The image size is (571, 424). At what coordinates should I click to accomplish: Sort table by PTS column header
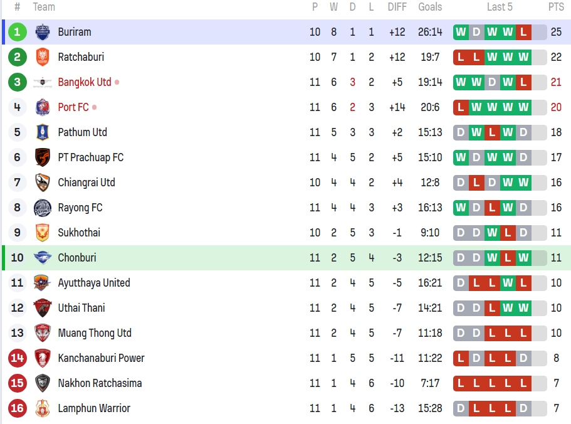pos(556,7)
